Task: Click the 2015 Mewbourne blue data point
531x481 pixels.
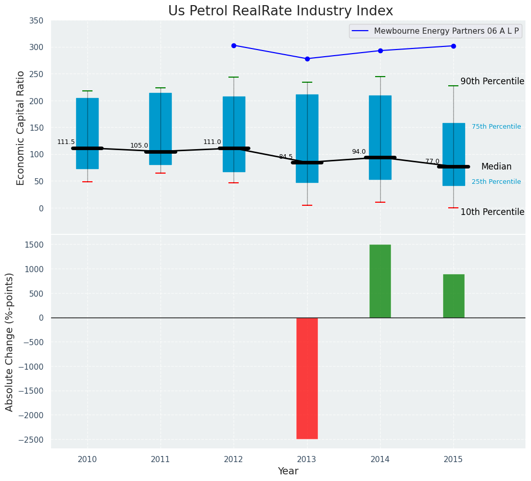Action: (453, 46)
